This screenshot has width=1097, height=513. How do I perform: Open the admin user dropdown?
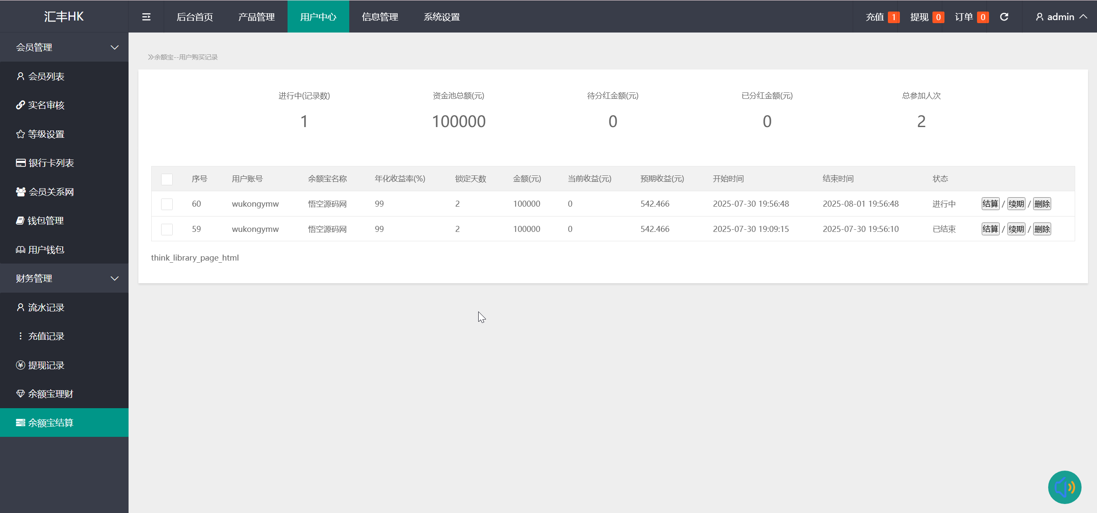click(x=1060, y=17)
